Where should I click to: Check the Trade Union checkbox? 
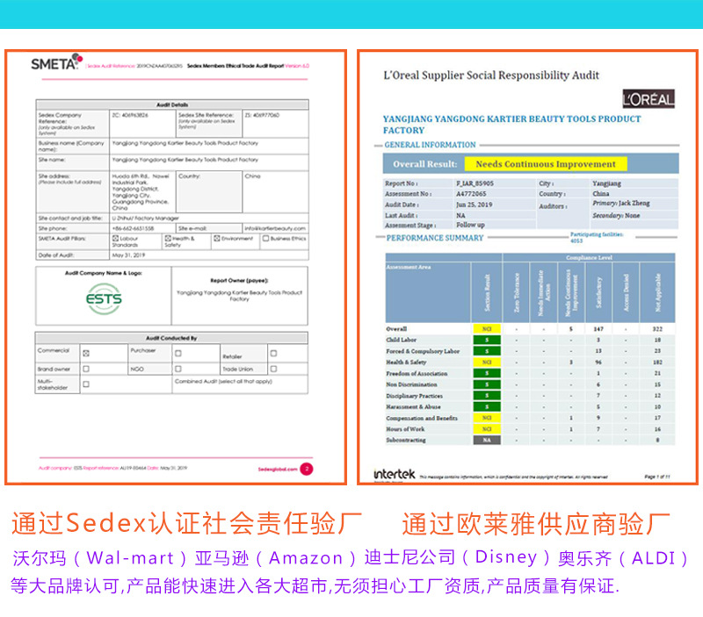[273, 369]
